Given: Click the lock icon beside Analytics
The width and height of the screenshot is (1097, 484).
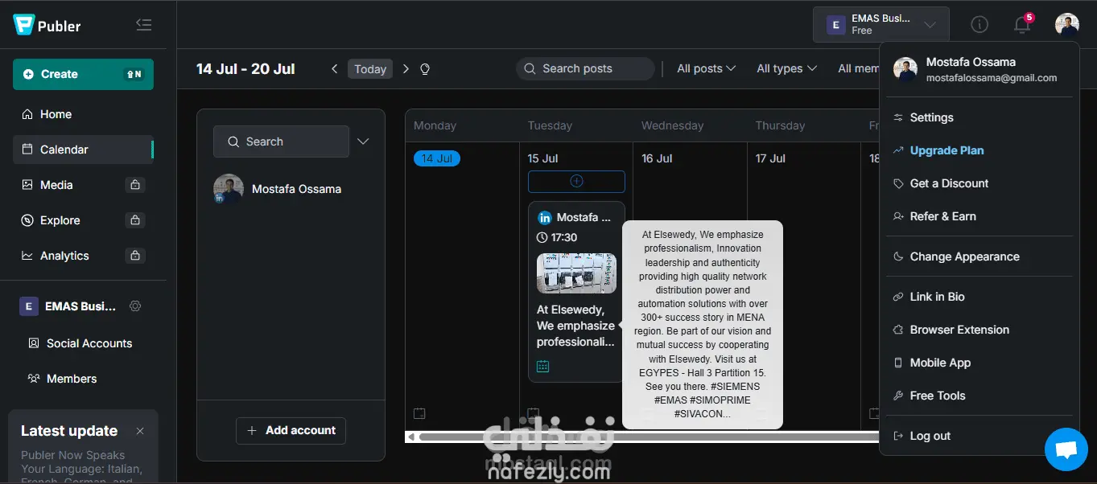Looking at the screenshot, I should tap(135, 256).
